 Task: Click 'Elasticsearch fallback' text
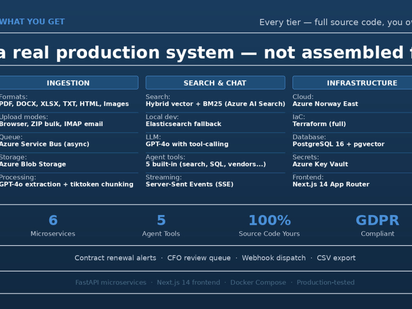point(183,124)
